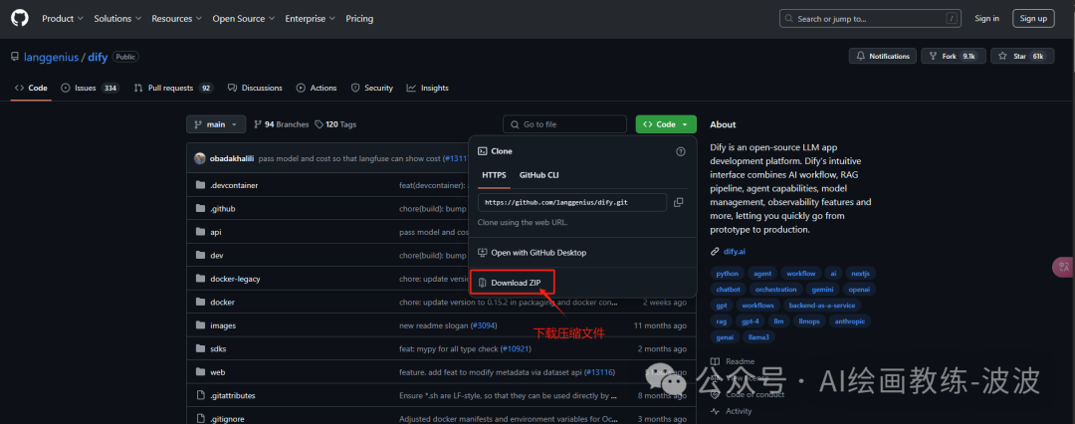Screen dimensions: 1075x424
Task: Copy the clone URL to clipboard
Action: coord(678,202)
